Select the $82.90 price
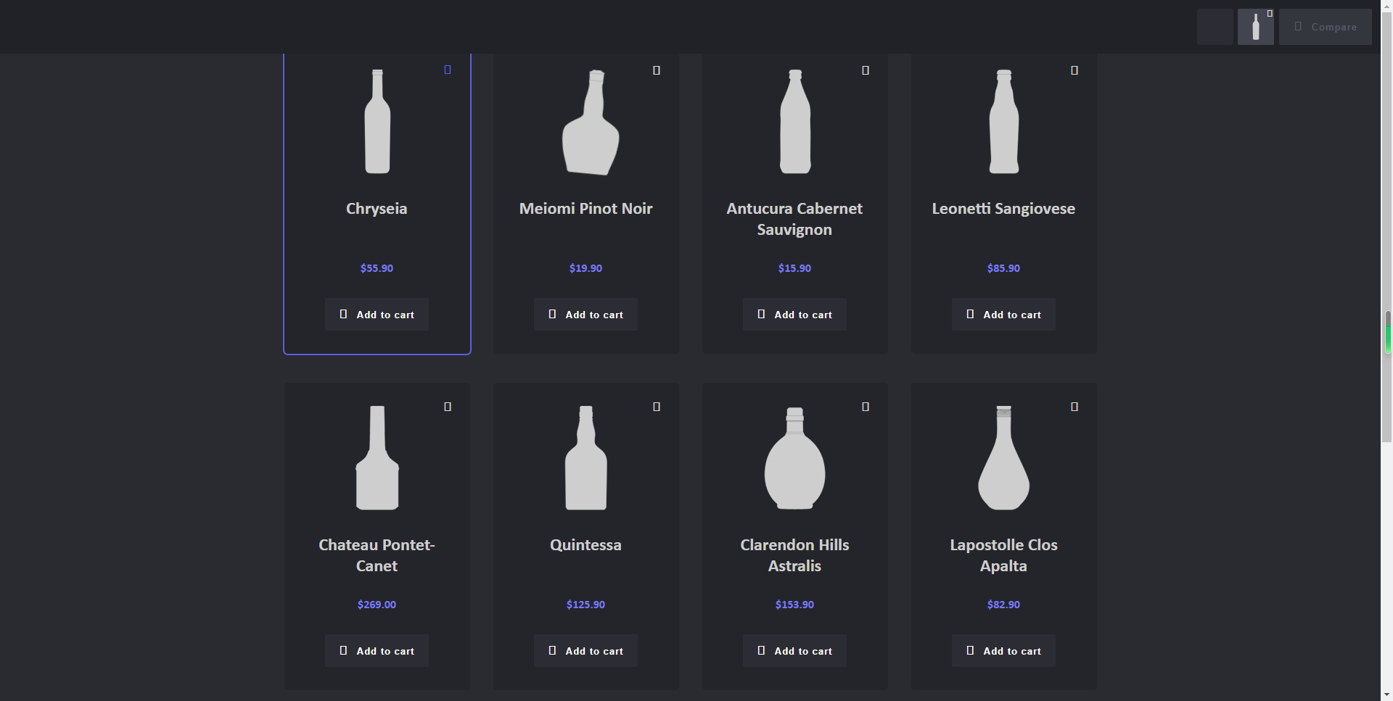1393x701 pixels. 1003,605
